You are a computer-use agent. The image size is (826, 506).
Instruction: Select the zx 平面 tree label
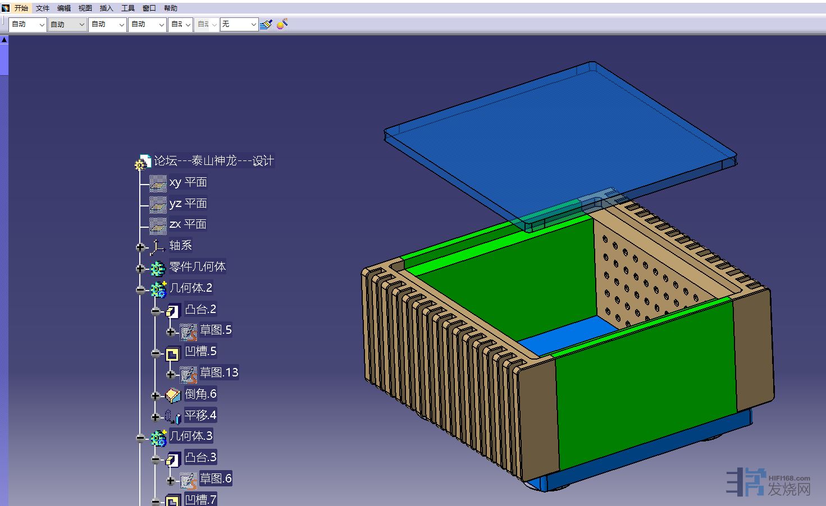188,224
